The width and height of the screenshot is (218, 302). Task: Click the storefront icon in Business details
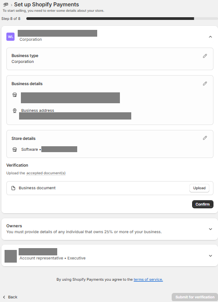(x=15, y=95)
